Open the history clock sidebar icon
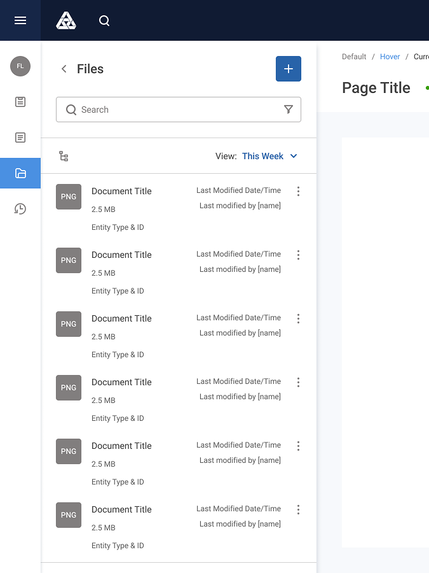429x573 pixels. 20,209
